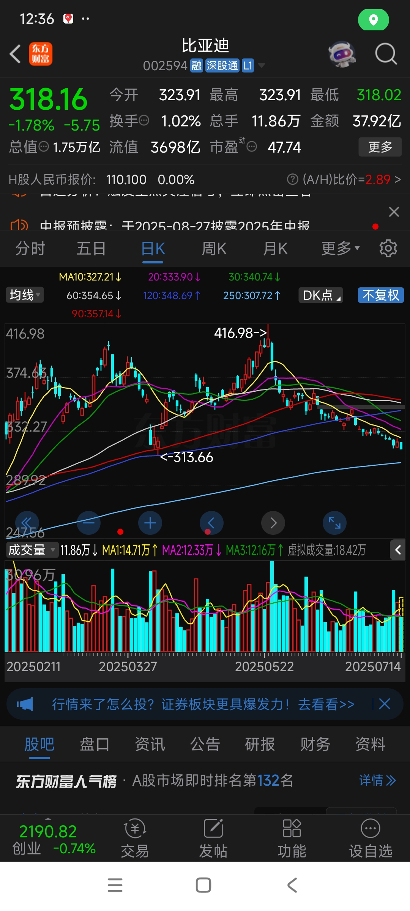Tap the 416.98 high price marker
Screen dimensions: 410x911
point(241,333)
